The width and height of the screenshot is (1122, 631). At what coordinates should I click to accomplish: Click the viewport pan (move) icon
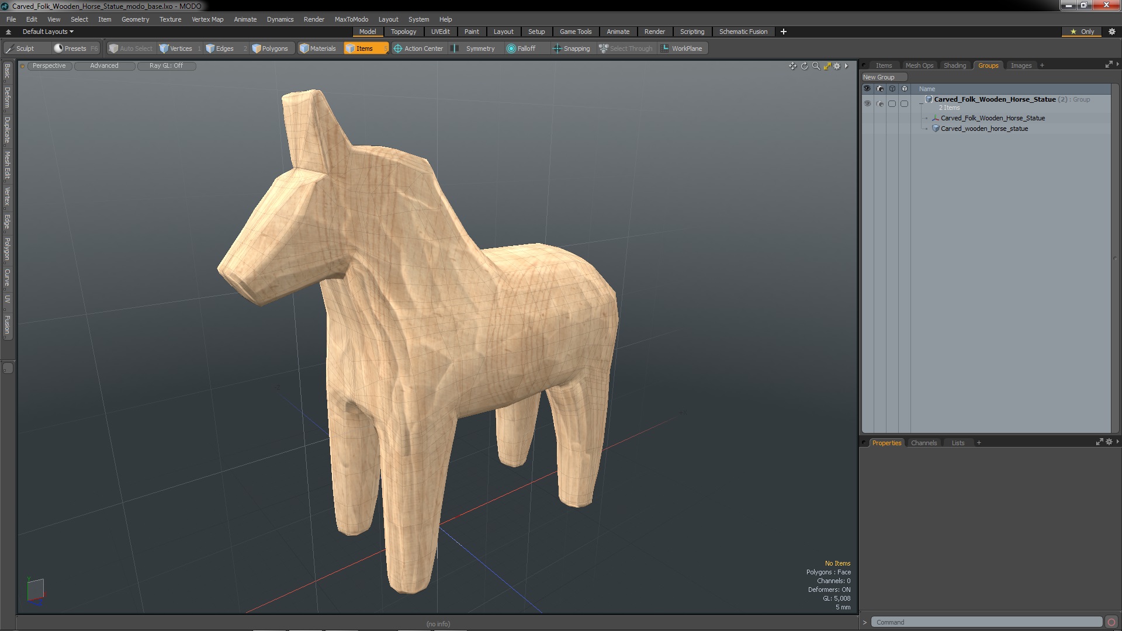792,66
